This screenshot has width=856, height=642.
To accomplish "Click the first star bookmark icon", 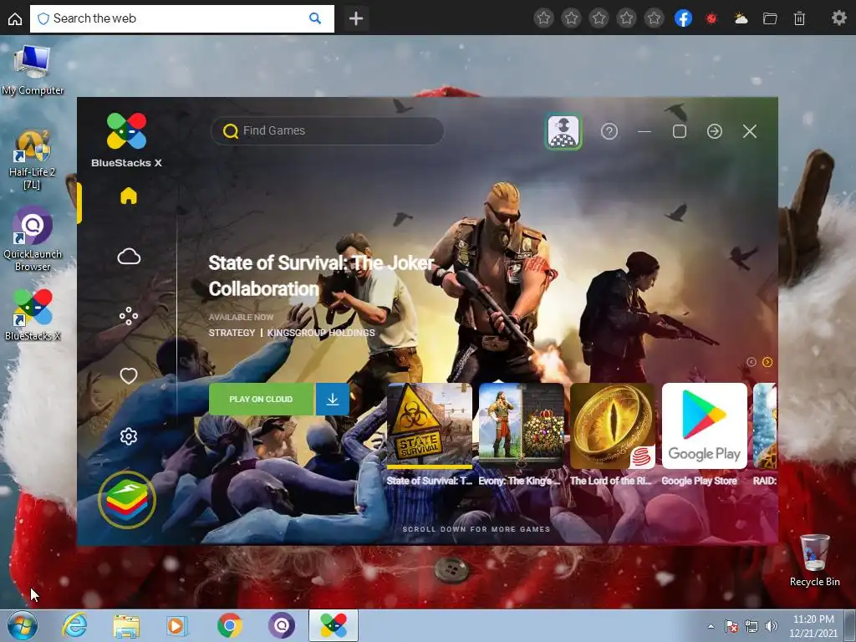I will (543, 18).
